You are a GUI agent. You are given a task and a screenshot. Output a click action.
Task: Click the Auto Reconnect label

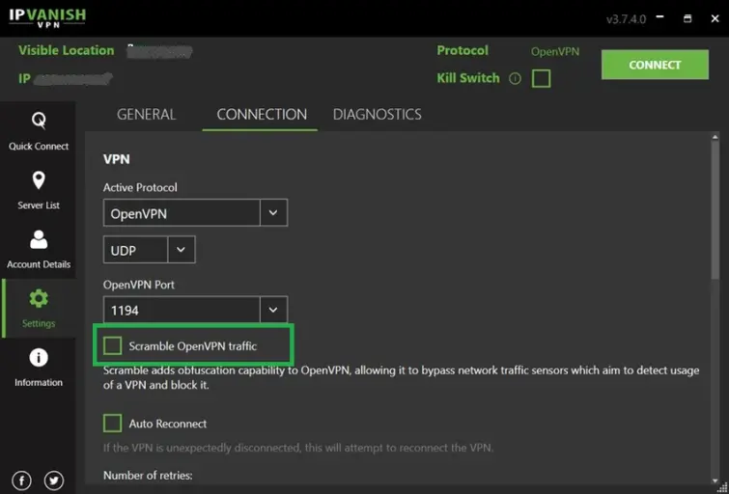pyautogui.click(x=168, y=424)
